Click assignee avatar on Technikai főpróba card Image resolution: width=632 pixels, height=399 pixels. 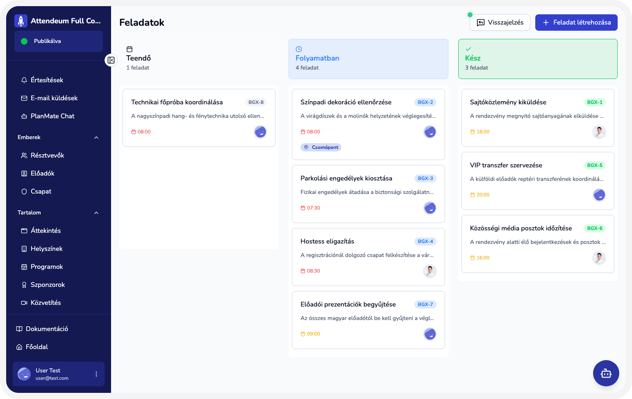coord(260,132)
